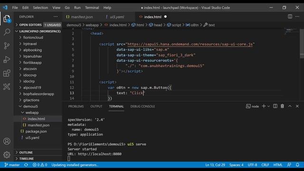Screen dimensions: 304x171
Task: Open the Terminal menu
Action: click(92, 8)
